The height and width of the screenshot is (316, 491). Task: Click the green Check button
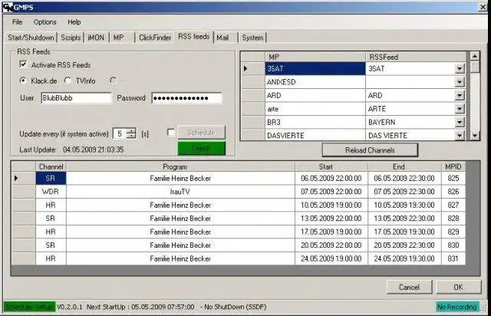click(201, 148)
